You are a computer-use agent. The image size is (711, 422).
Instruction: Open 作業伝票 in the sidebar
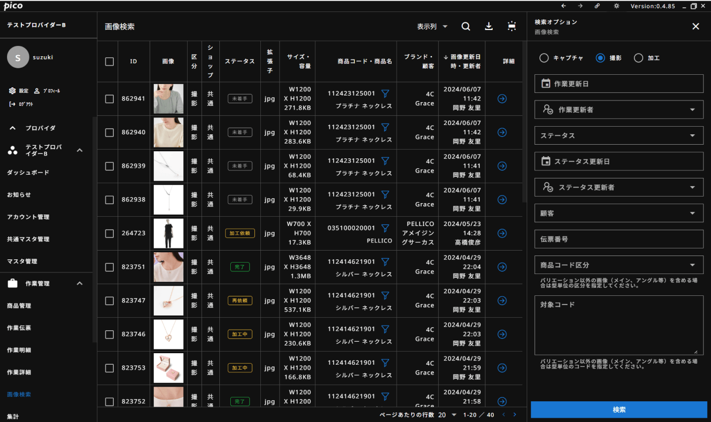[19, 328]
